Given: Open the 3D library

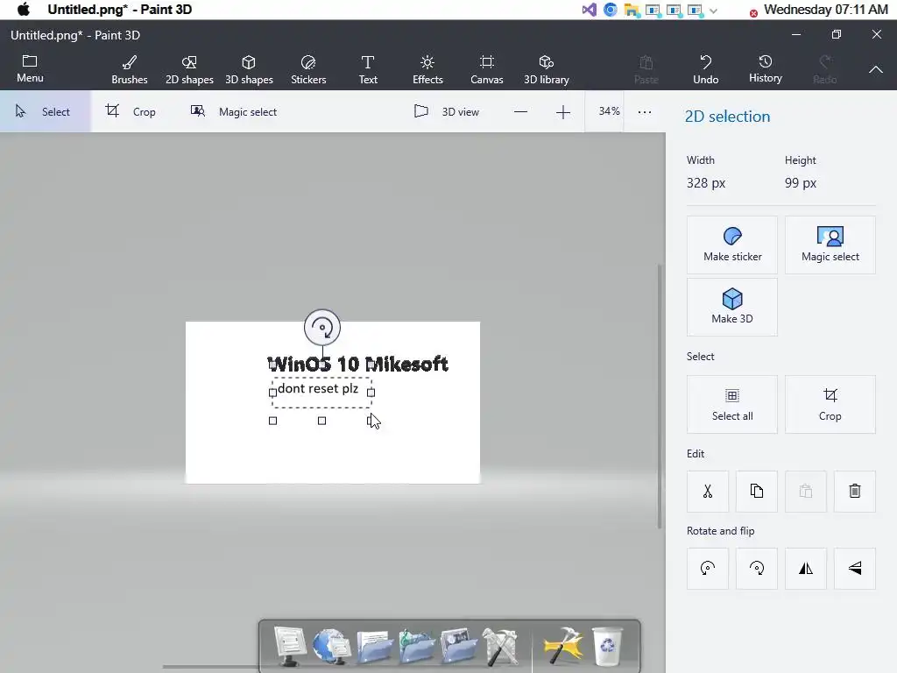Looking at the screenshot, I should (x=547, y=70).
